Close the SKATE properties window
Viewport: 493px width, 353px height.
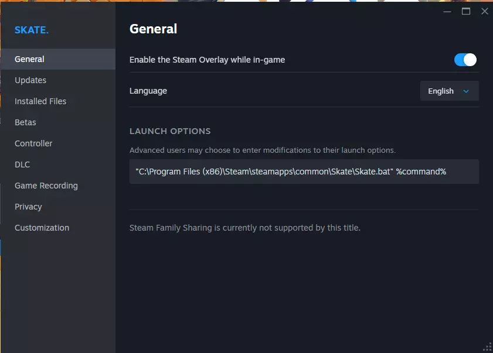(484, 11)
